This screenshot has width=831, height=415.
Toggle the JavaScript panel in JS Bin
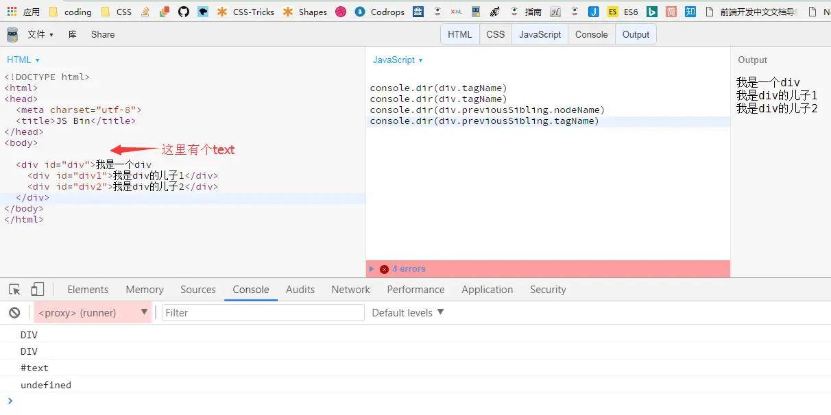coord(540,34)
